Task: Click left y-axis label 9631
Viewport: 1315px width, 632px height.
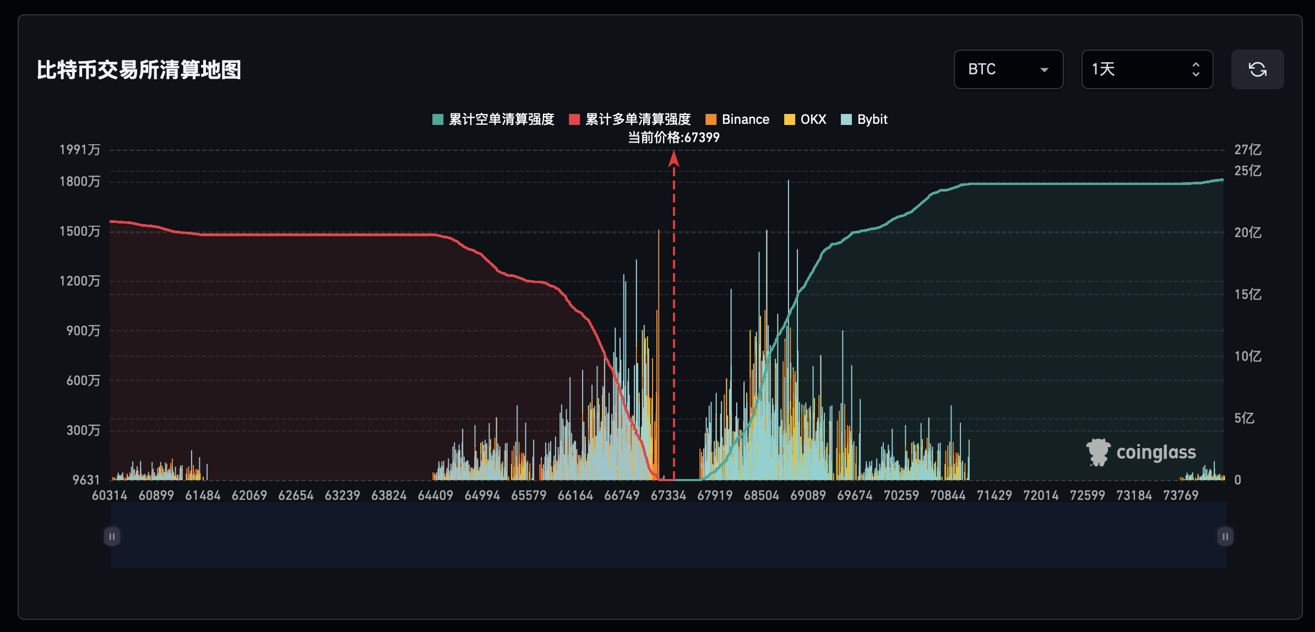Action: [86, 480]
